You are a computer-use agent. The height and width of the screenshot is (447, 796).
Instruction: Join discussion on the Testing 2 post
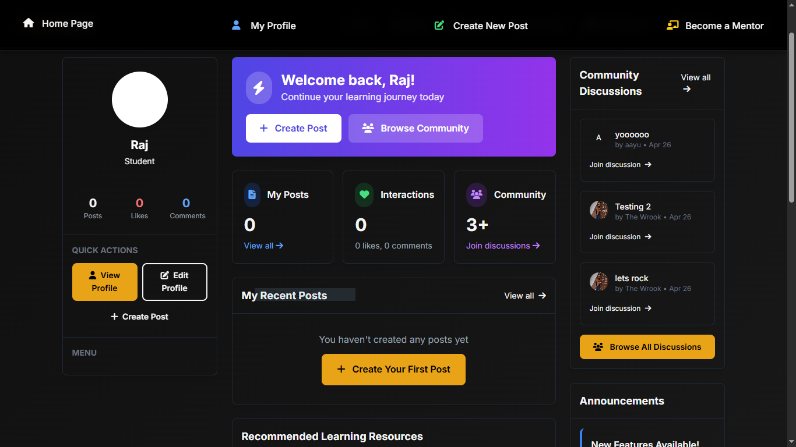pos(621,237)
